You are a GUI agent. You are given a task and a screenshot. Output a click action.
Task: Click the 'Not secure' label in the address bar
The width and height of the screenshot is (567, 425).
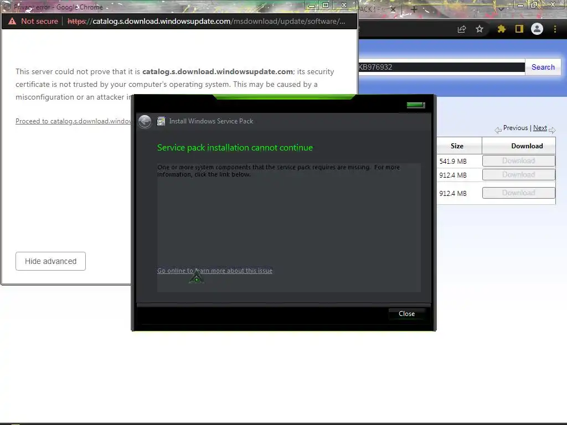[39, 22]
